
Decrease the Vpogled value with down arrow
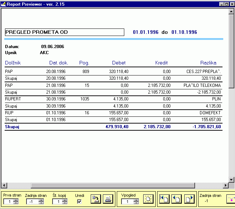[136, 203]
